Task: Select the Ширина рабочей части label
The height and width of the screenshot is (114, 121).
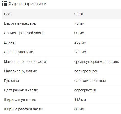Action: click(24, 109)
